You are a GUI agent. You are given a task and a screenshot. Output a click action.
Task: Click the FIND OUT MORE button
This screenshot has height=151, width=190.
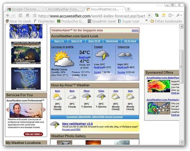(x=33, y=134)
